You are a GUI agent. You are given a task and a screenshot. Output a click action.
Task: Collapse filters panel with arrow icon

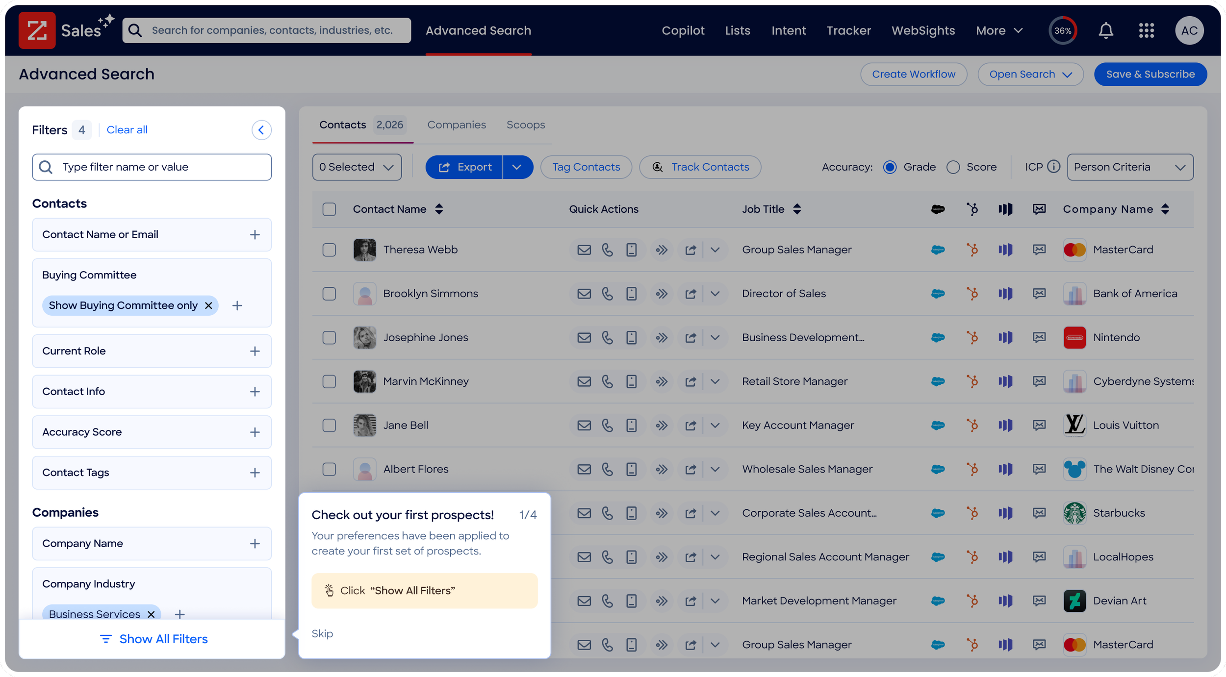click(x=261, y=130)
